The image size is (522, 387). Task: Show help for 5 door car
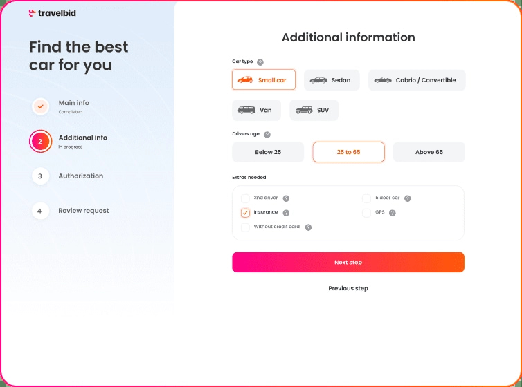(408, 198)
